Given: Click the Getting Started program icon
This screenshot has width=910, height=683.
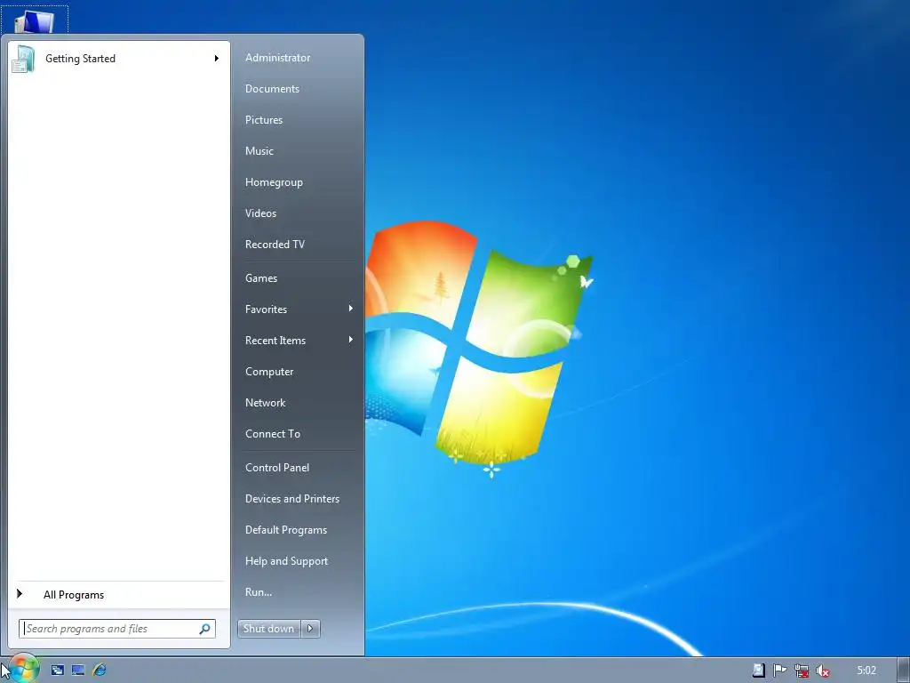Looking at the screenshot, I should coord(23,59).
